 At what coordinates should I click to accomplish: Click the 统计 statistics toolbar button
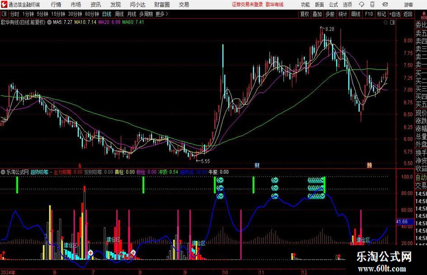343,14
